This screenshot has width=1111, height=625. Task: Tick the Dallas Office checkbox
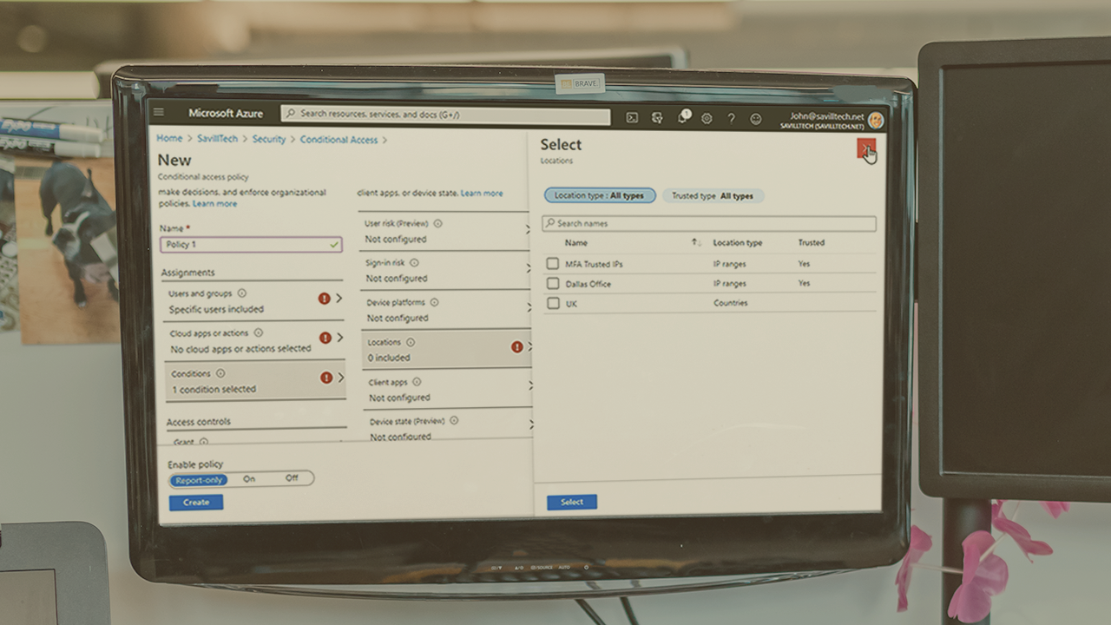[x=553, y=283]
